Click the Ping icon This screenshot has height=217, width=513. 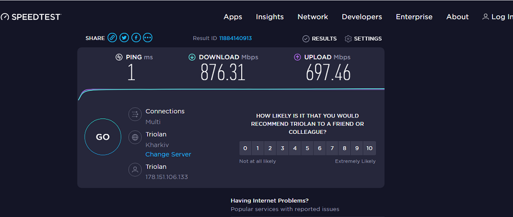click(119, 57)
